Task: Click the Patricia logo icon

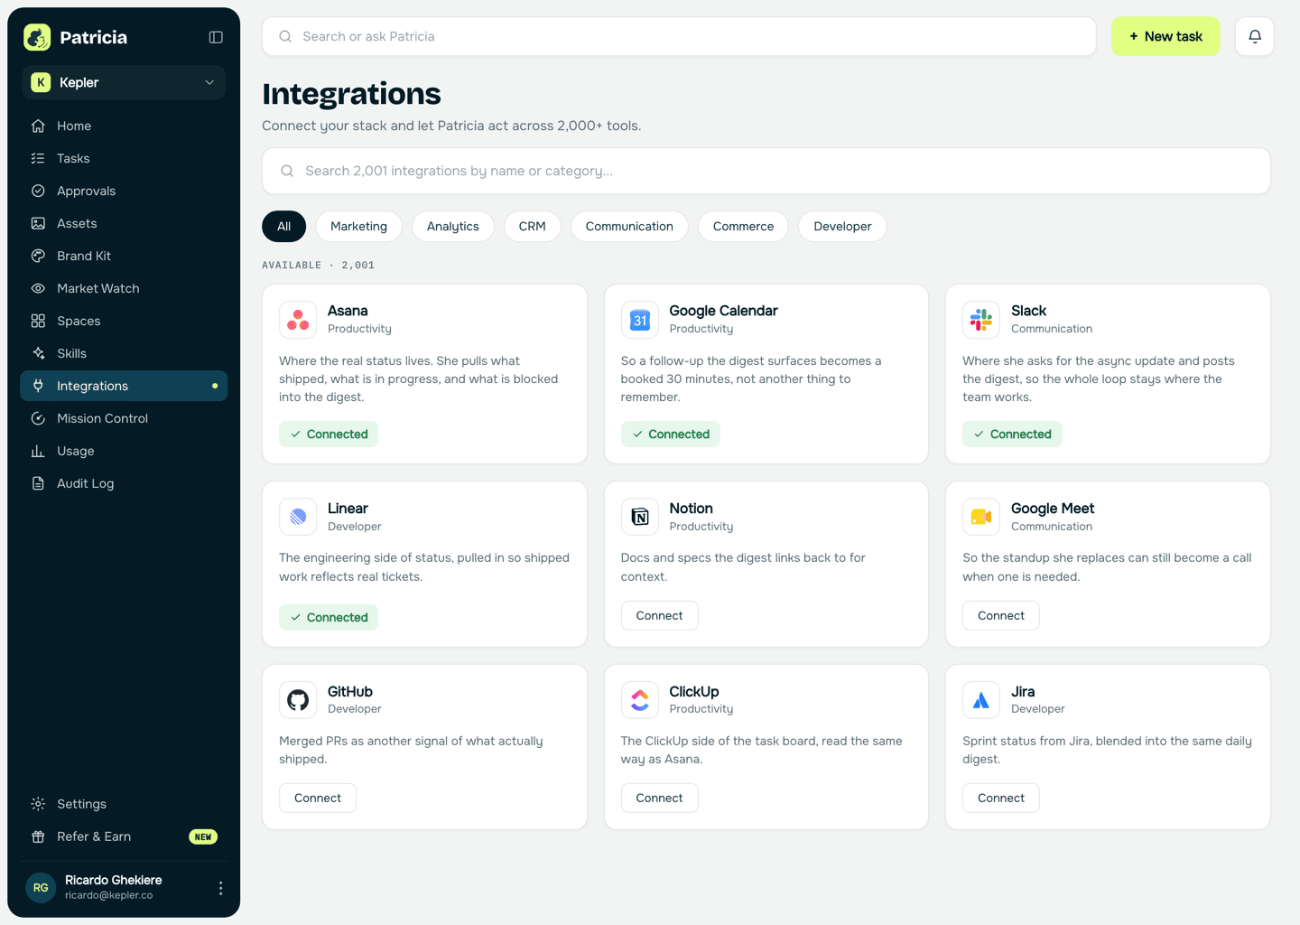Action: coord(37,37)
